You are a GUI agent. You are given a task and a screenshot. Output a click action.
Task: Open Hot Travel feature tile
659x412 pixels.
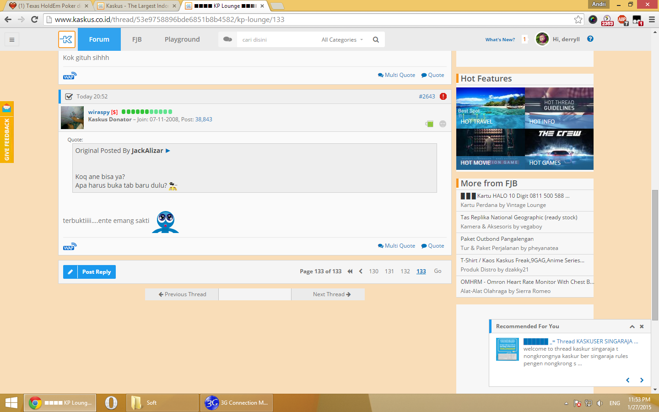point(491,108)
